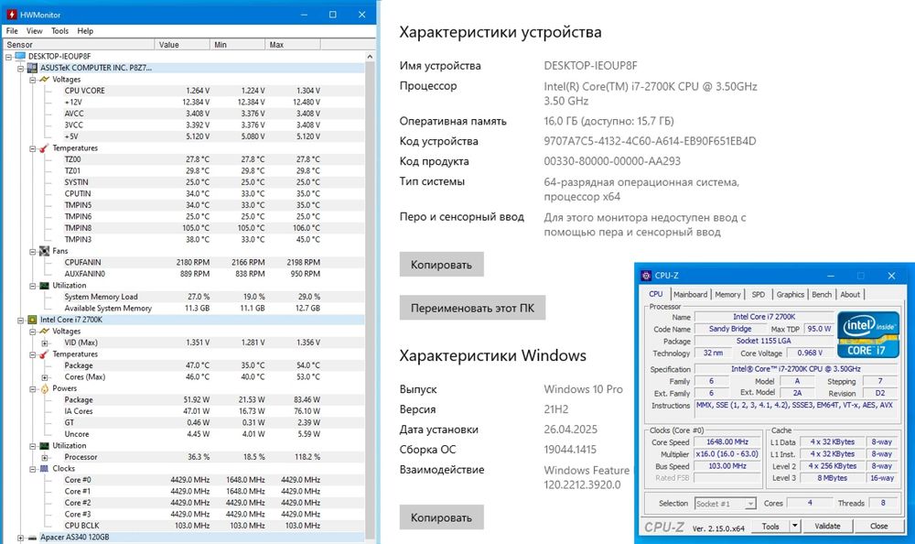Click the Tools button in CPU-Z
915x544 pixels.
tap(770, 526)
